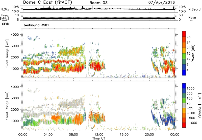Click the noise sky line plot
This screenshot has width=202, height=140.
(99, 9)
